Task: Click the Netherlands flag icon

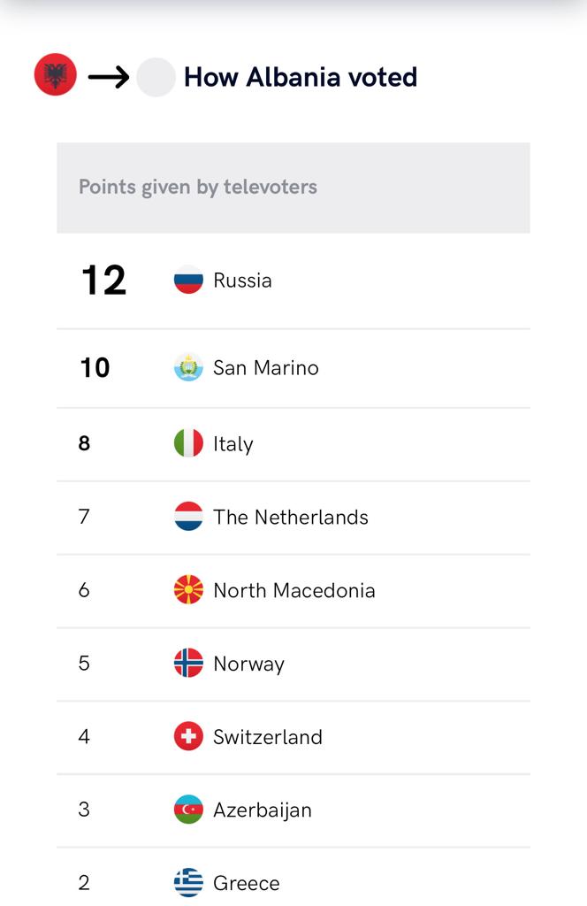Action: (x=188, y=516)
